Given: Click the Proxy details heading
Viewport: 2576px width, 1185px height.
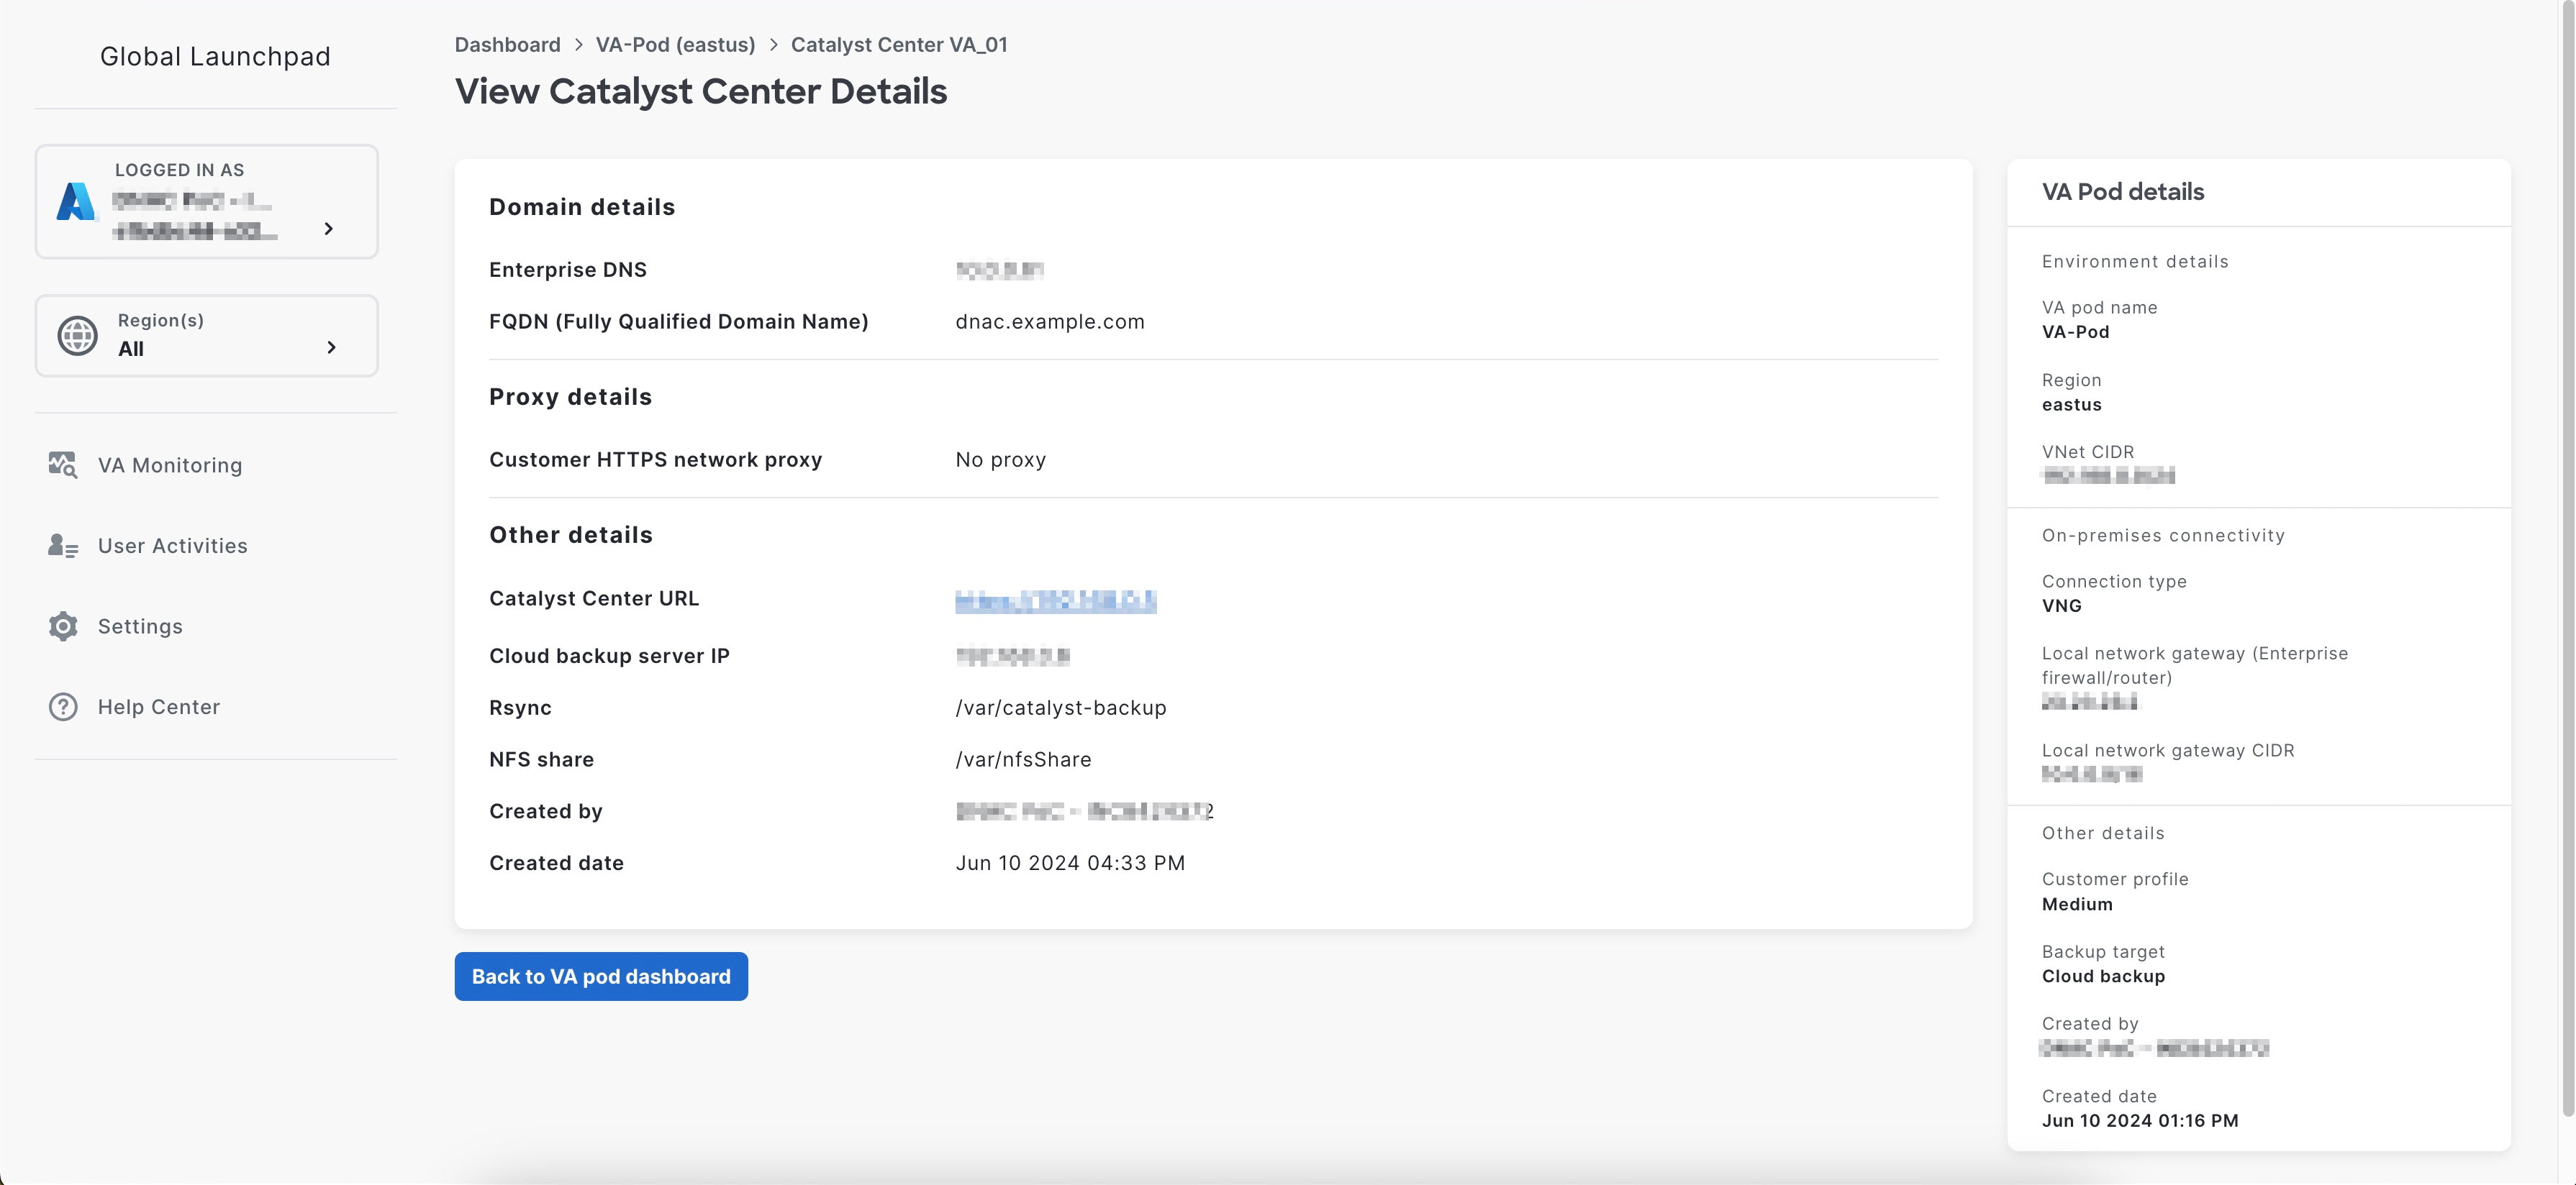Looking at the screenshot, I should (x=570, y=397).
